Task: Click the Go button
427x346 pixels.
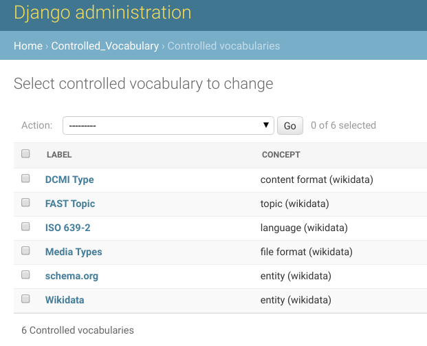Action: click(x=290, y=126)
